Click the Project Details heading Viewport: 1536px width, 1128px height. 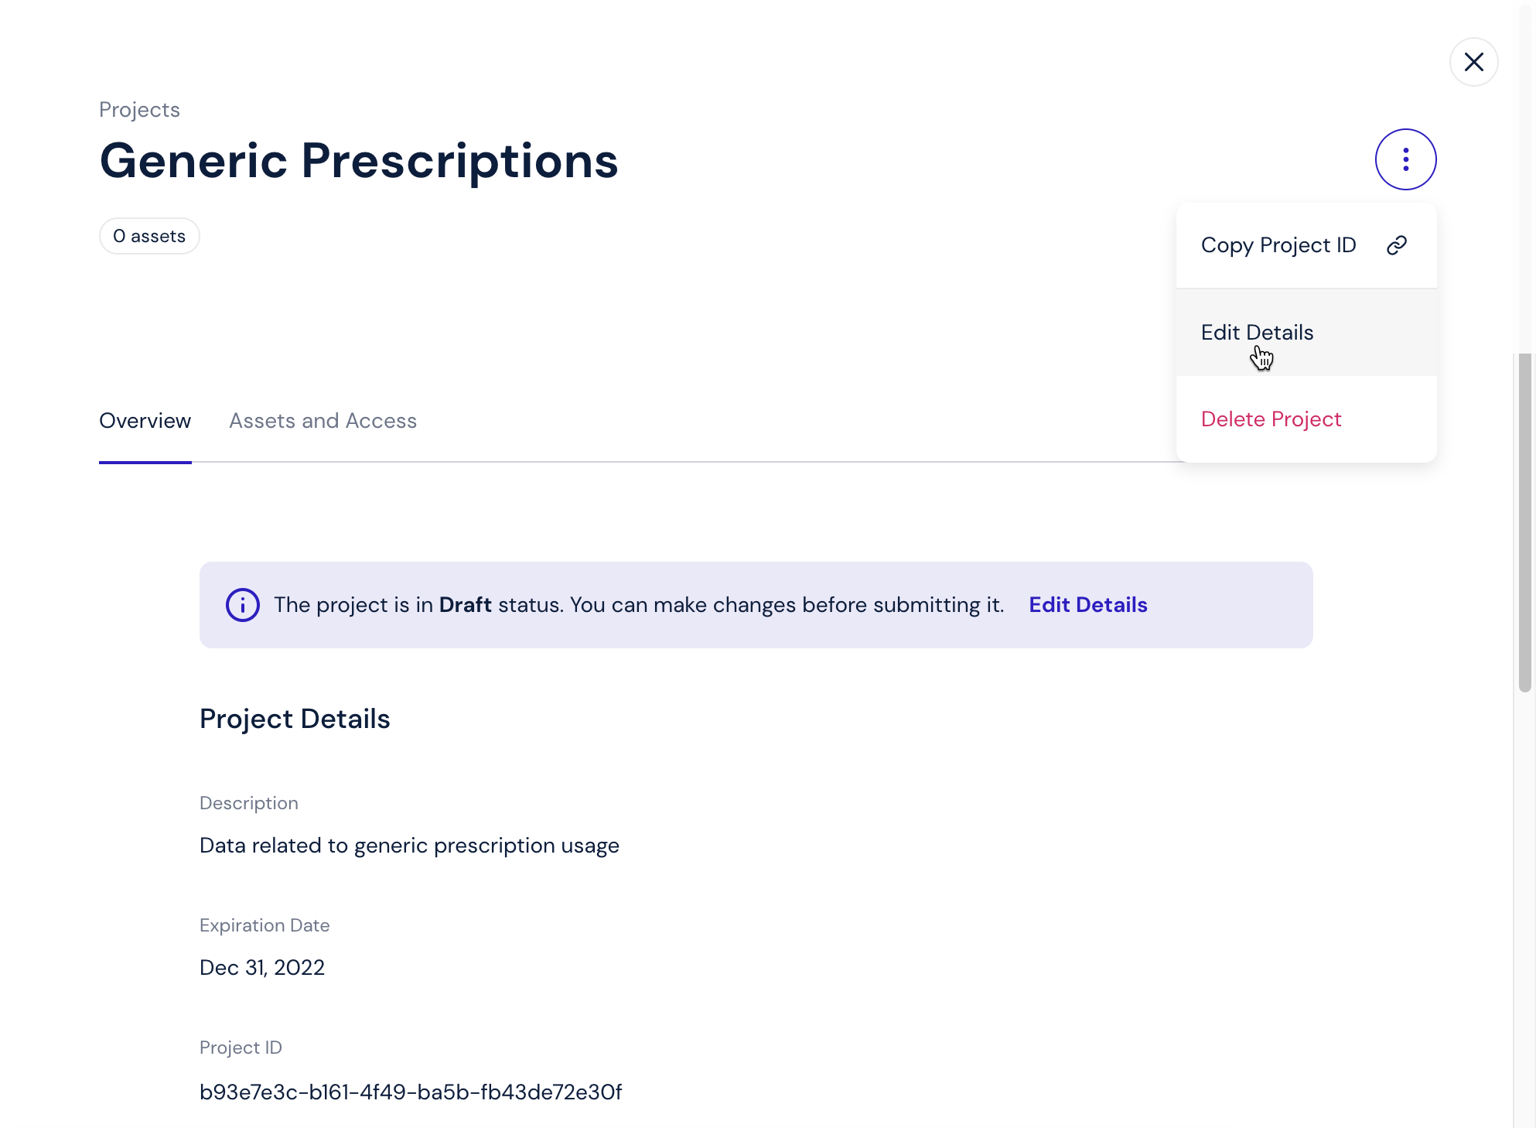[x=295, y=719]
